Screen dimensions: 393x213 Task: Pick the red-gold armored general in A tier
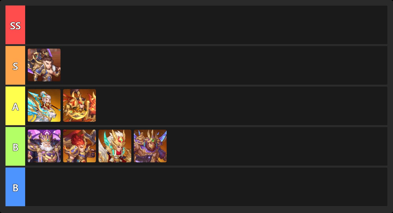click(79, 105)
